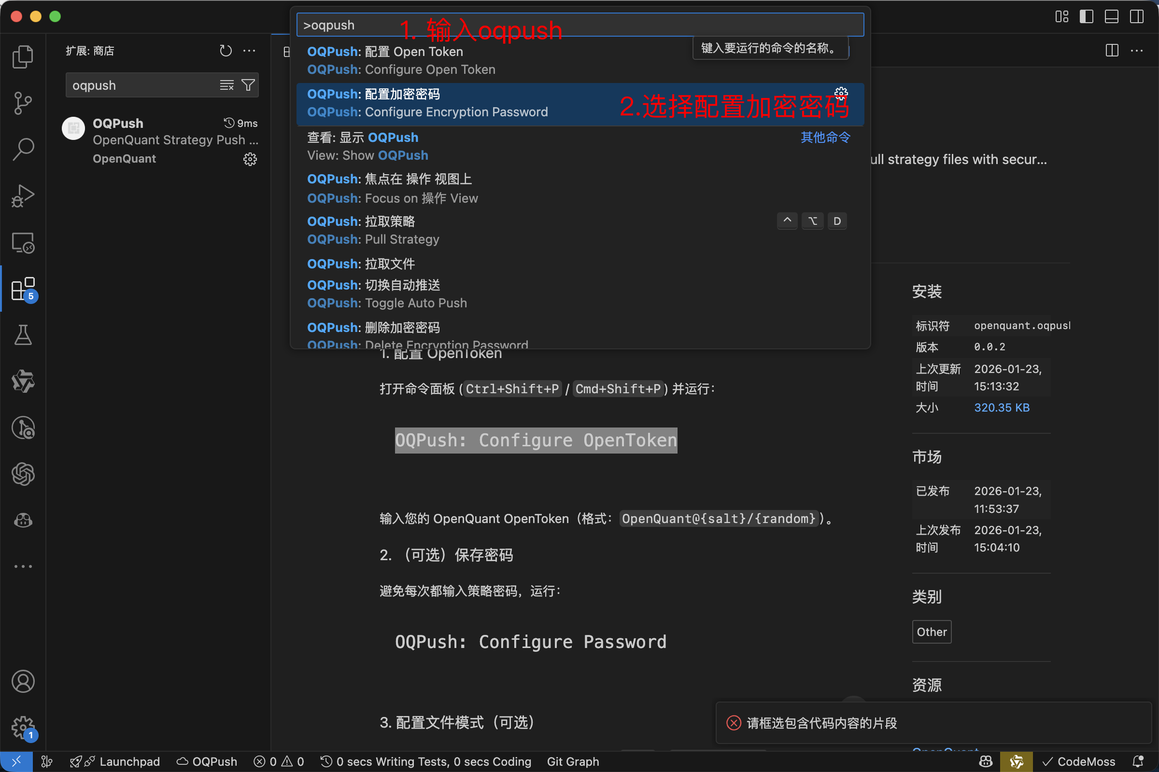Viewport: 1159px width, 772px height.
Task: Click the OQPush status bar item
Action: click(207, 761)
